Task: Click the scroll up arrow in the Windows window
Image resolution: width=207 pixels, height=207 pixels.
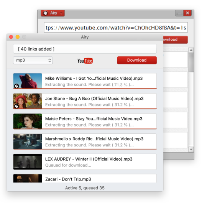Action: click(191, 50)
